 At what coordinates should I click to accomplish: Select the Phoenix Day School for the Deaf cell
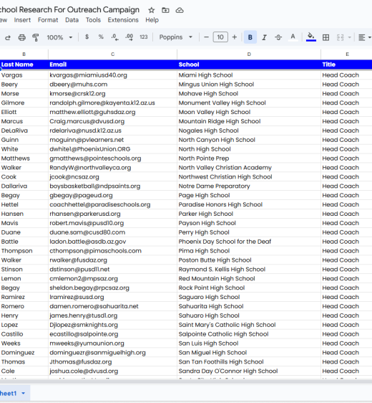[x=249, y=242]
